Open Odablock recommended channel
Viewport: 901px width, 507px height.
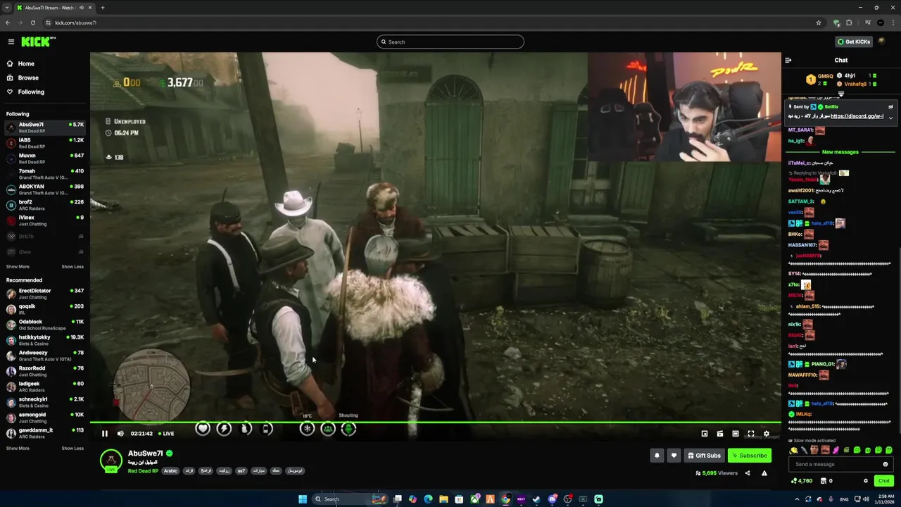click(45, 325)
